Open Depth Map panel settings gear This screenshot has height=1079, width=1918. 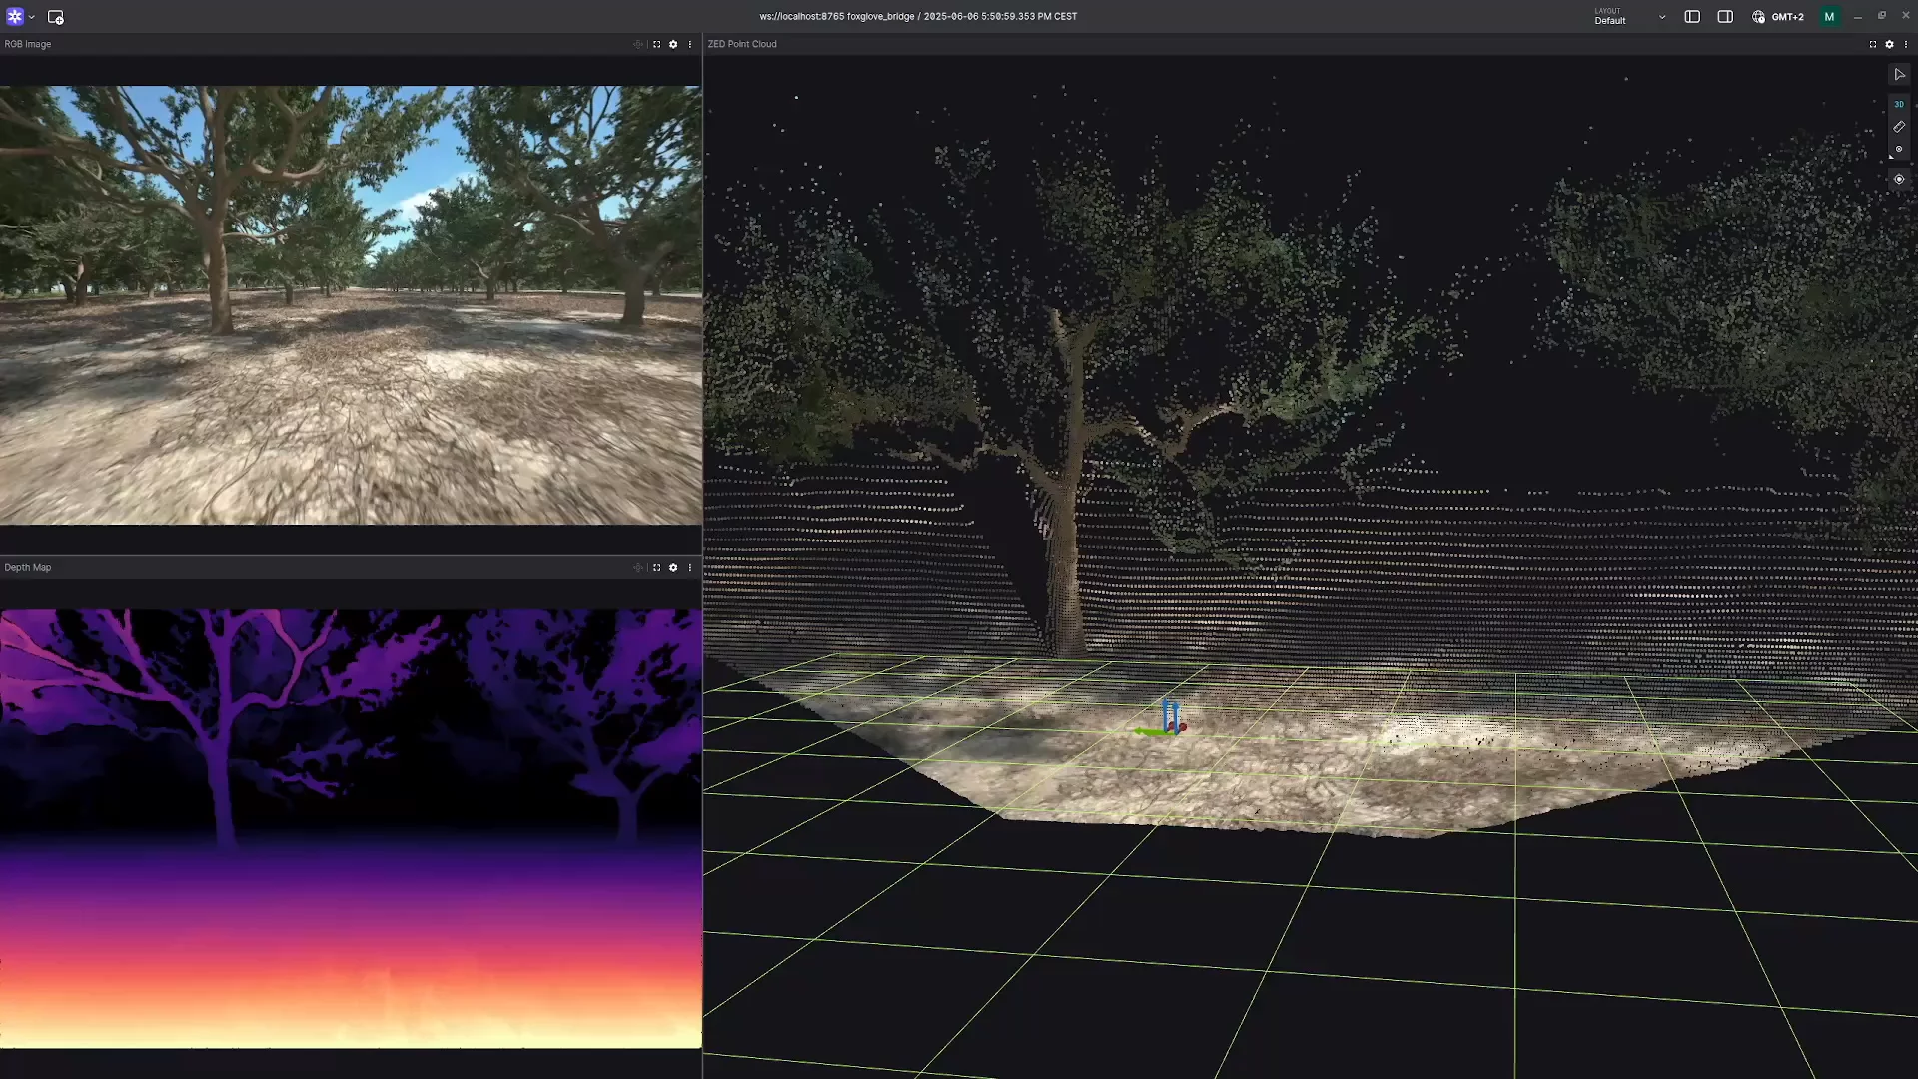673,567
